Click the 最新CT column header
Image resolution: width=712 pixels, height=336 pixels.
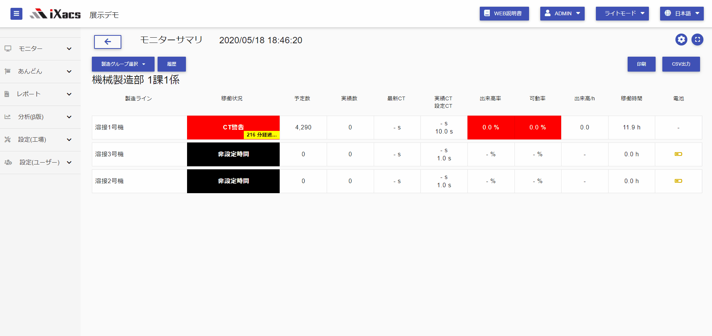(x=396, y=98)
